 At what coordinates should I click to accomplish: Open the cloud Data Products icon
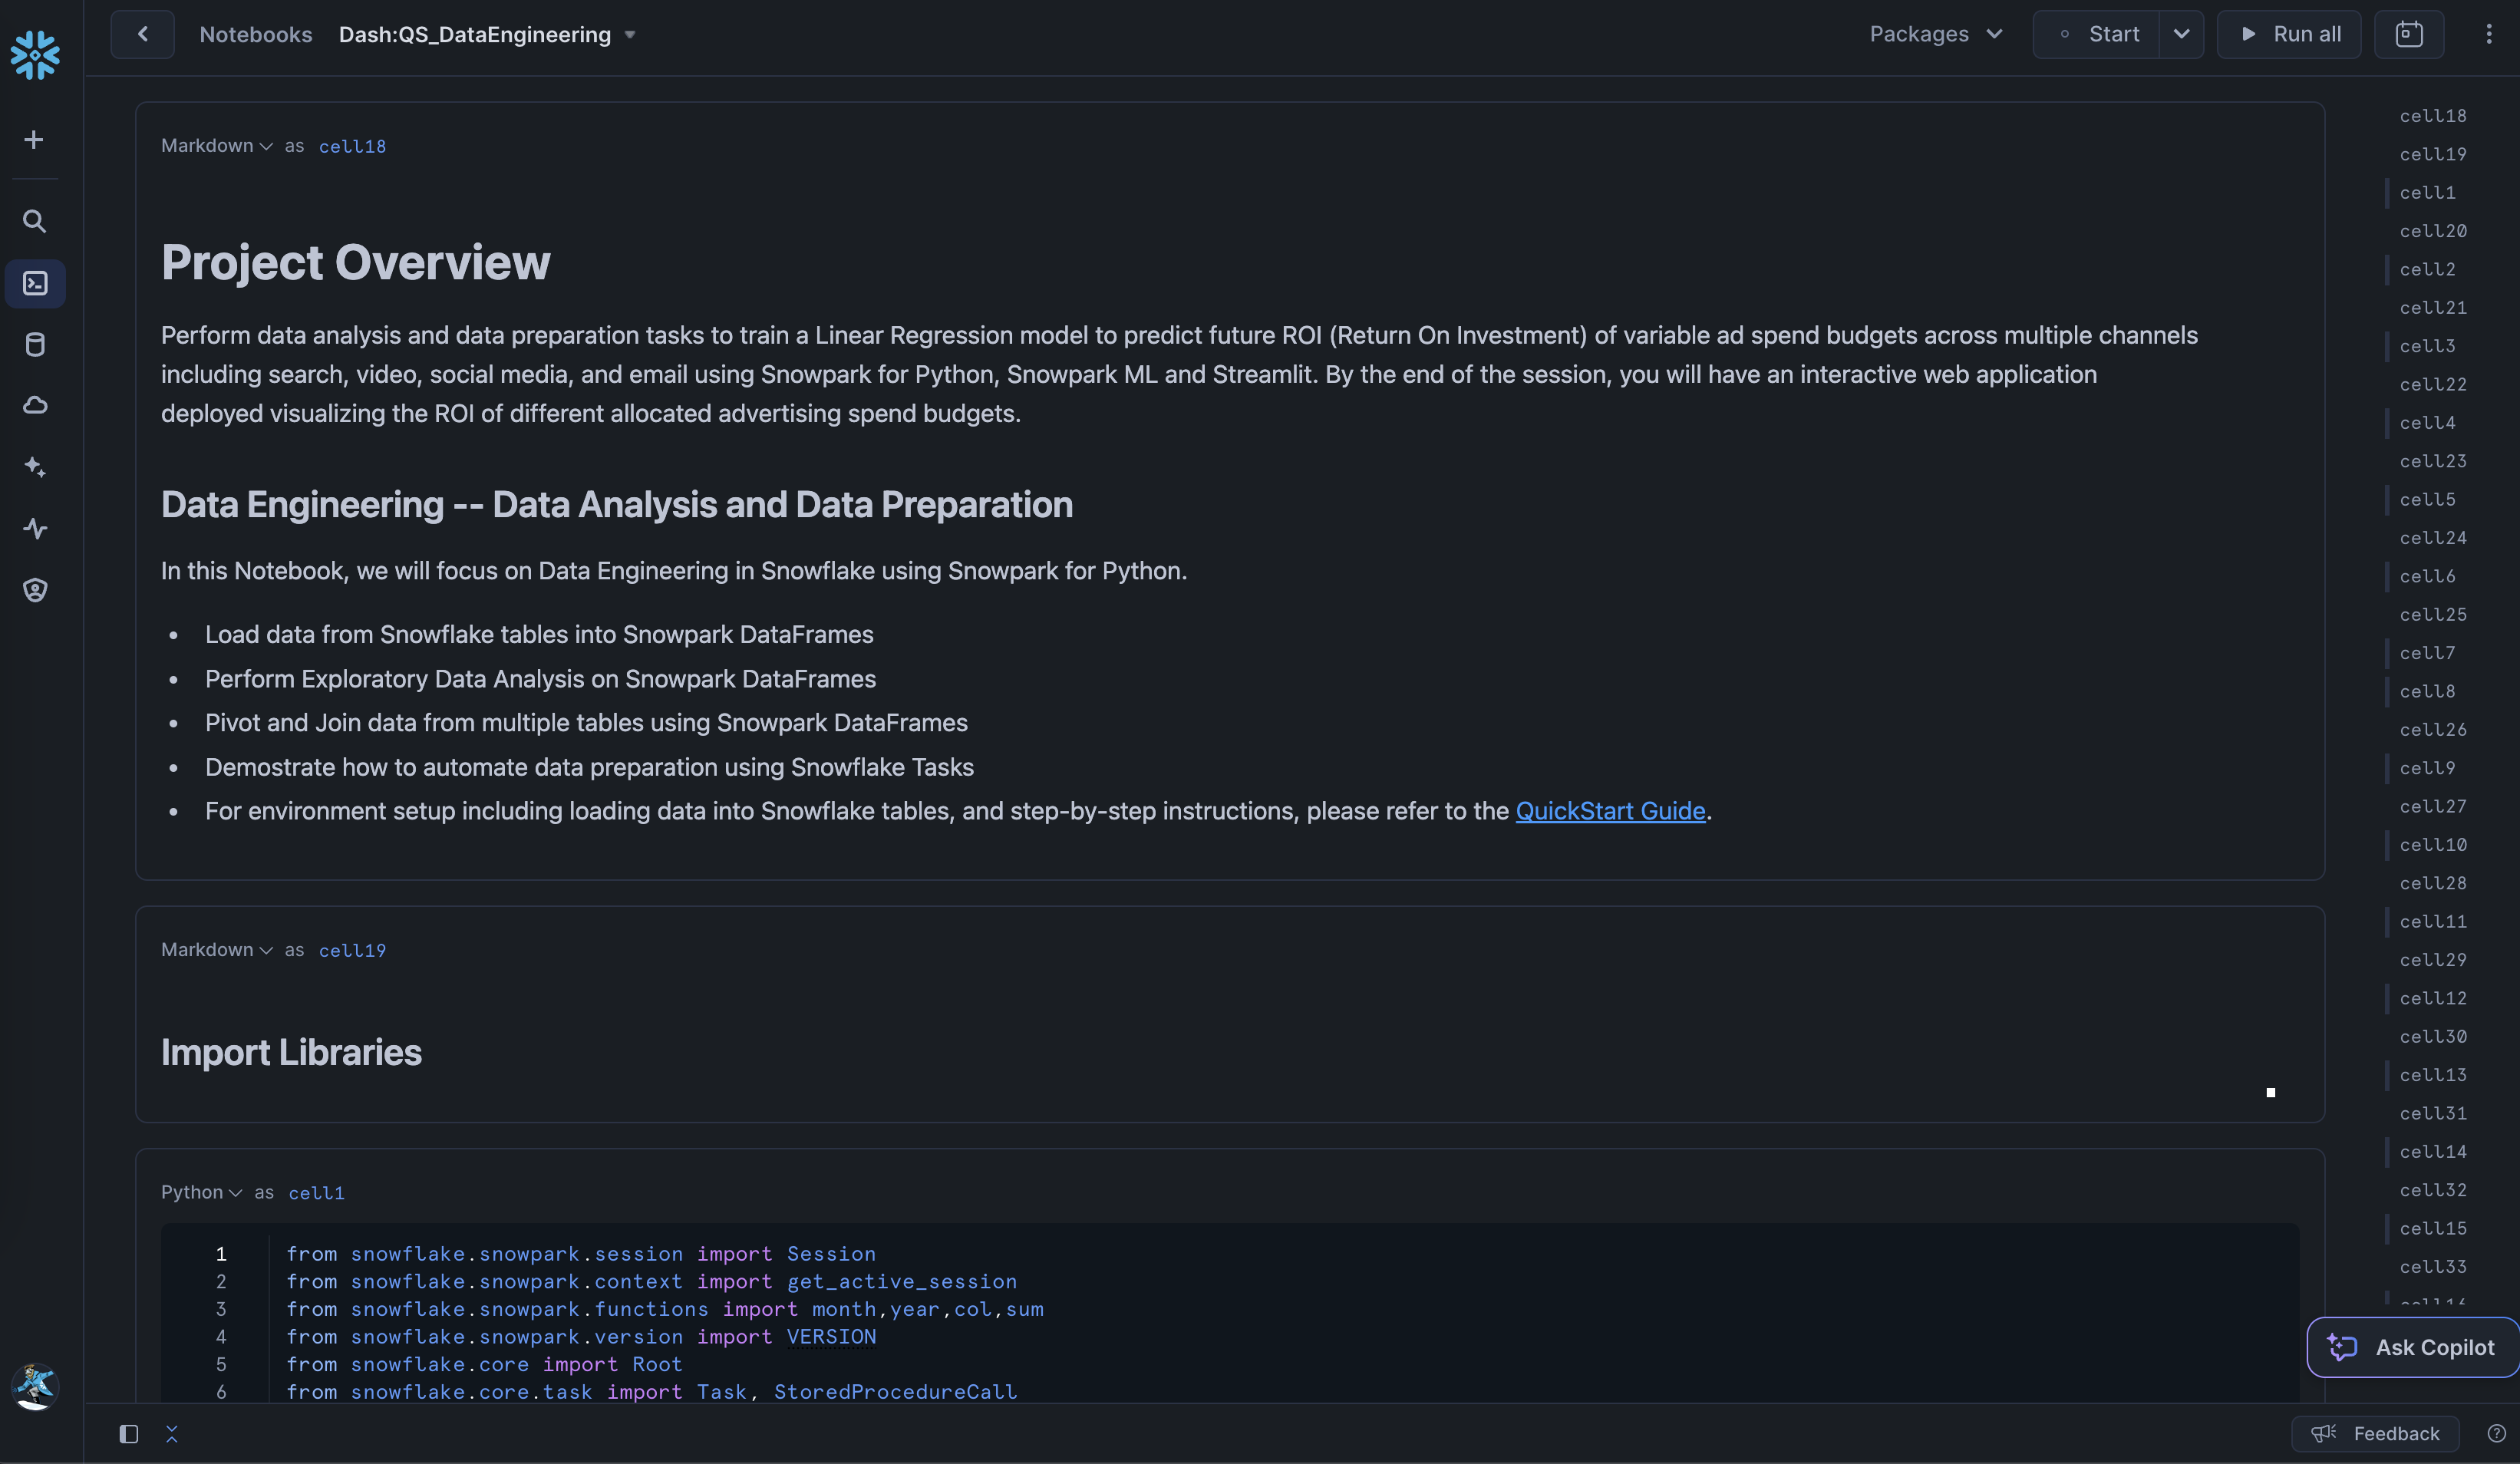[x=35, y=405]
